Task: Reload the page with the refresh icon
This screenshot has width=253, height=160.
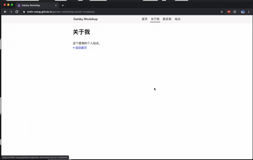Action: click(17, 12)
